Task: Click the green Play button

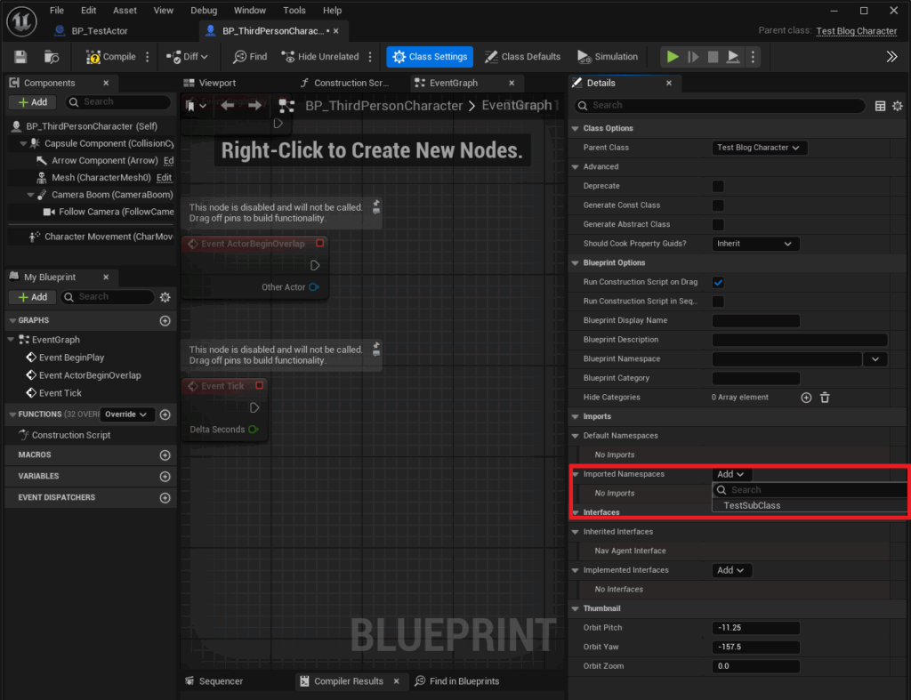Action: (x=673, y=56)
